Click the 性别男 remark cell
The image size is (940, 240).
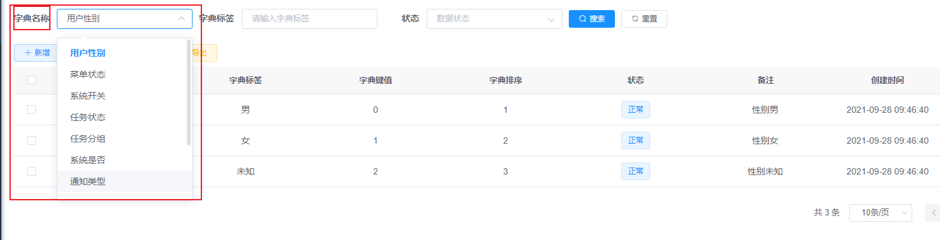(765, 110)
